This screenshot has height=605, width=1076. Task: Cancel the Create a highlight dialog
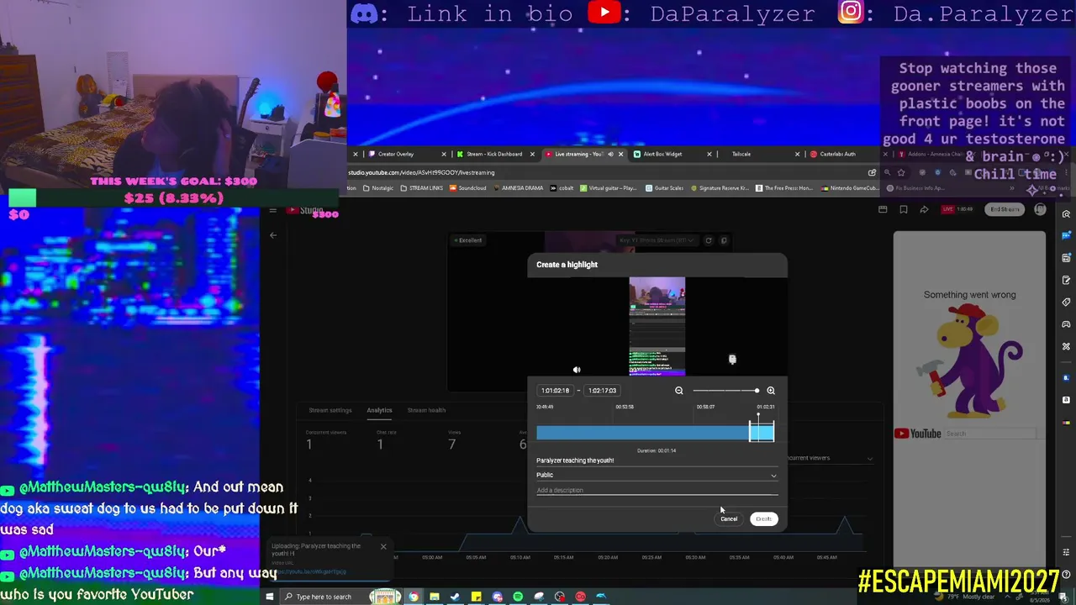point(729,518)
